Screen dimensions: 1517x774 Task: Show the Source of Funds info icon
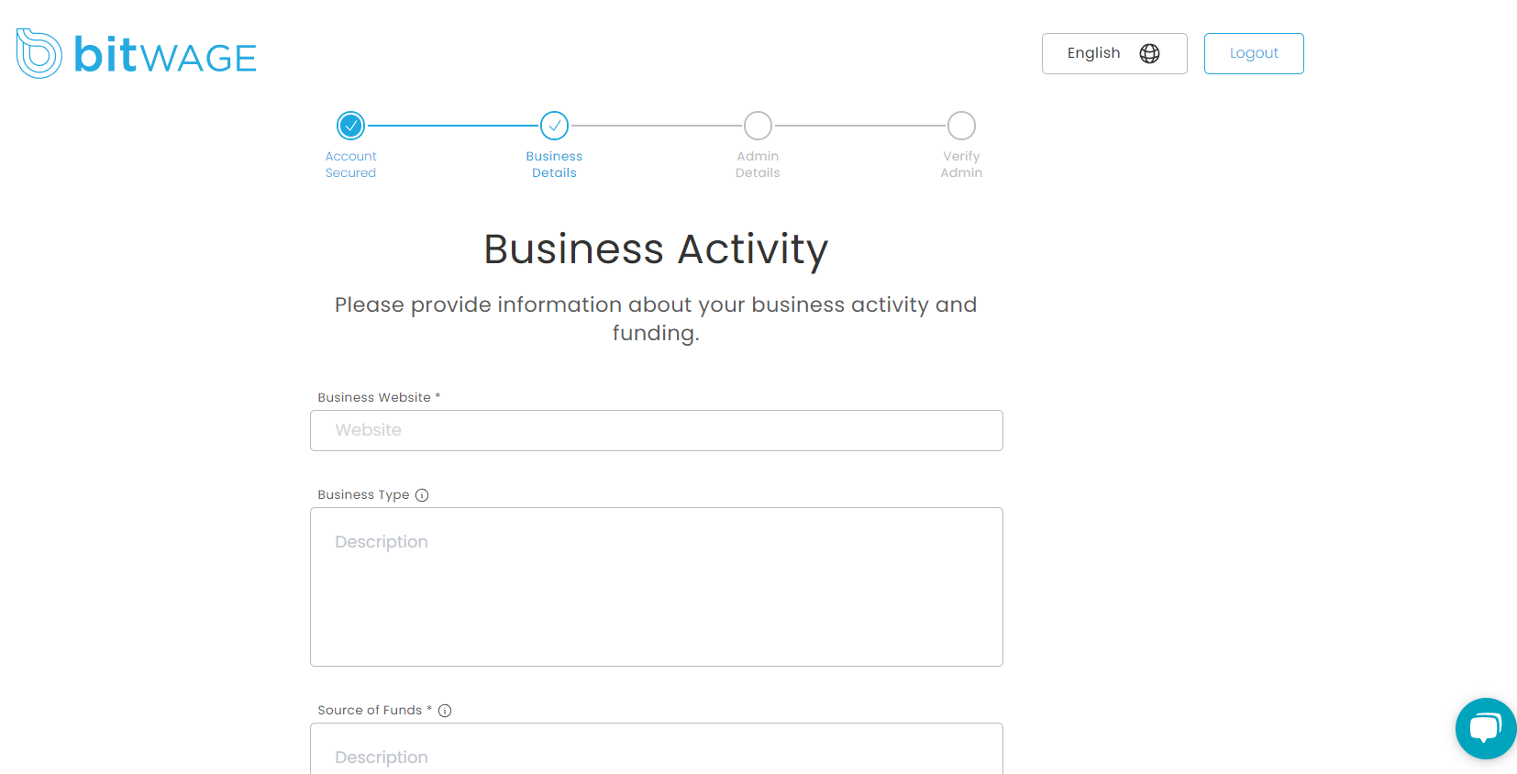tap(445, 711)
